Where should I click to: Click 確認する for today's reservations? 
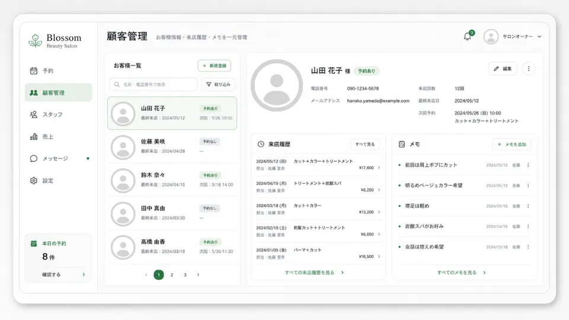(x=63, y=274)
